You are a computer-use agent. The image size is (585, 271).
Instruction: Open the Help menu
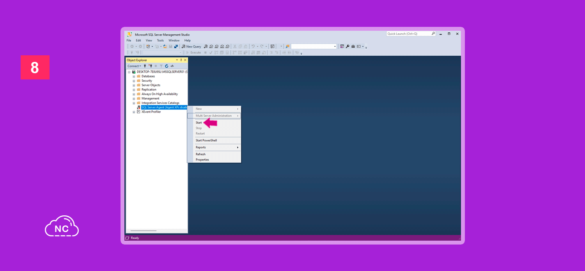pos(188,40)
